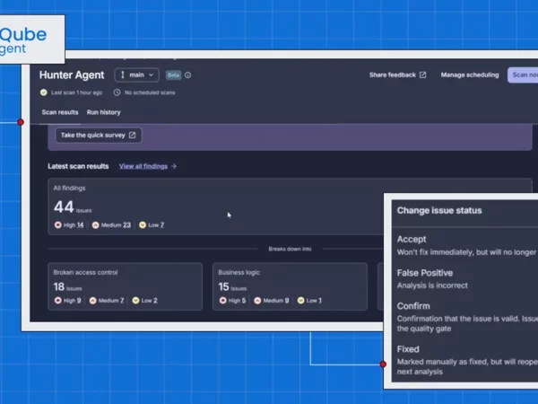Image resolution: width=538 pixels, height=404 pixels.
Task: Click the Medium severity icon in All findings
Action: [95, 225]
